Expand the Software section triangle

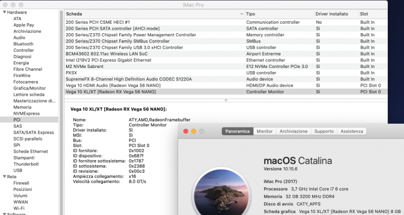point(5,213)
